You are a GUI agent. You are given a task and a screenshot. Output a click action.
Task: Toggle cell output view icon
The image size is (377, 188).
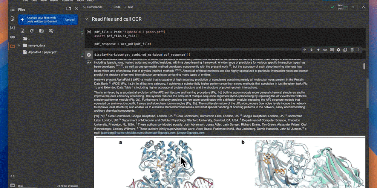tap(89, 62)
